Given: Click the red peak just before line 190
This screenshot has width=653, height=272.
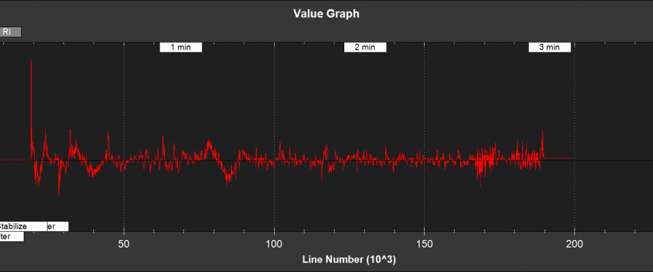Looking at the screenshot, I should point(543,135).
